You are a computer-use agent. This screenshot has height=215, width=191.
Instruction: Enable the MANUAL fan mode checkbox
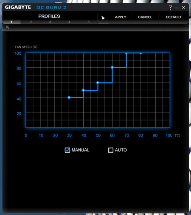tap(67, 150)
